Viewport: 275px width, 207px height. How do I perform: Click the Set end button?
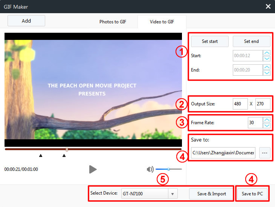[x=252, y=41]
